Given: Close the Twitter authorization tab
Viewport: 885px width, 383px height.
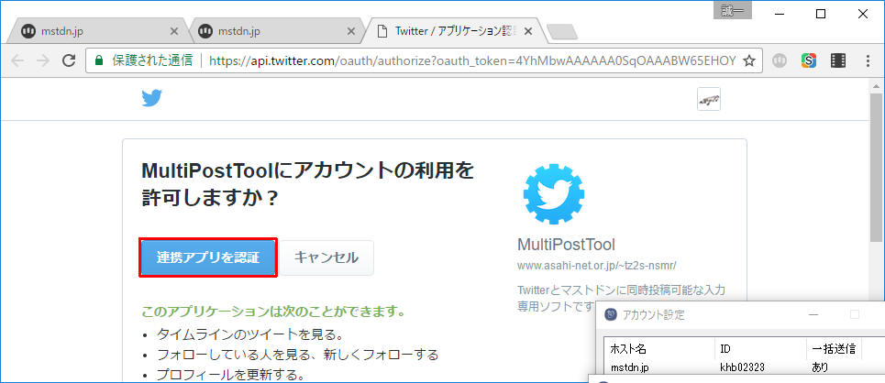Looking at the screenshot, I should pos(528,31).
